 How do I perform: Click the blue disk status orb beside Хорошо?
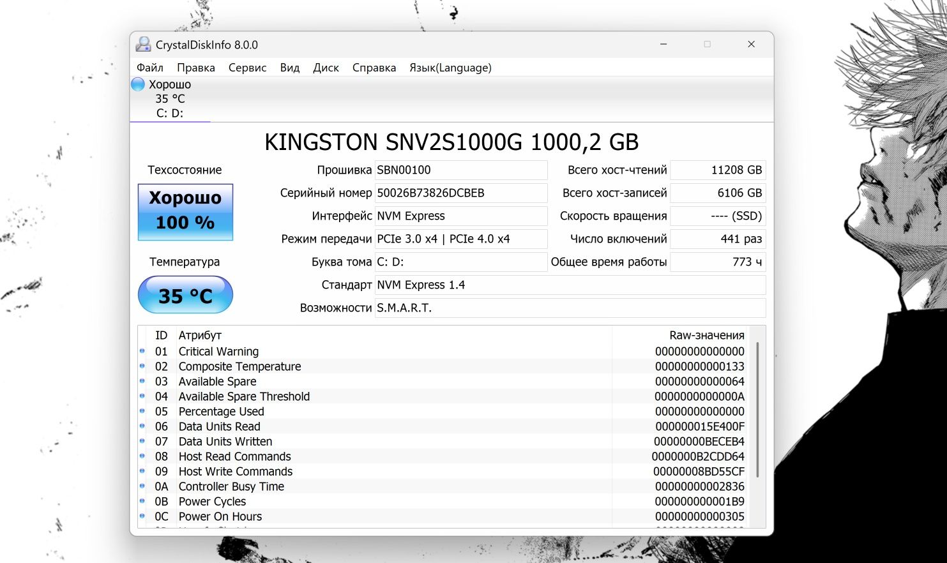click(138, 84)
